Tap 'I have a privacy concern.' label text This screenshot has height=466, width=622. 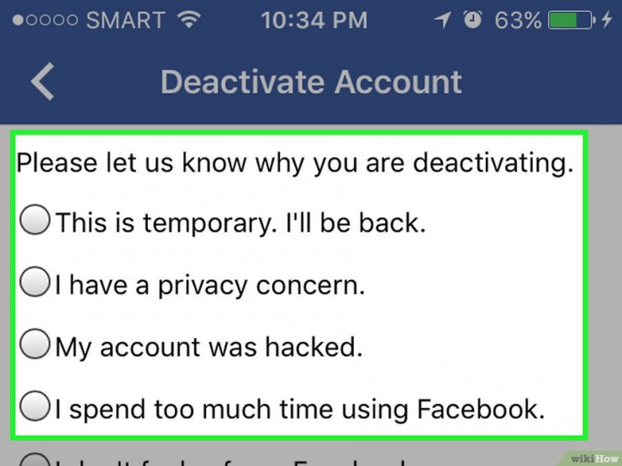point(210,285)
